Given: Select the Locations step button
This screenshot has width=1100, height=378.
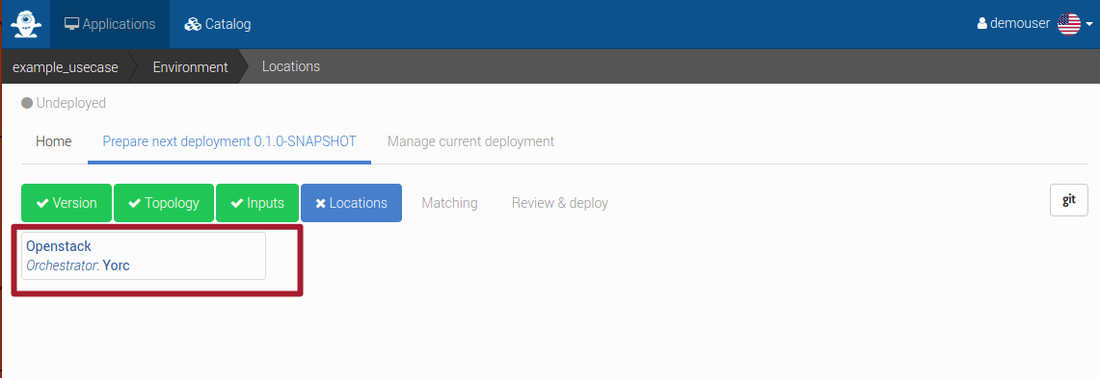Looking at the screenshot, I should point(352,203).
